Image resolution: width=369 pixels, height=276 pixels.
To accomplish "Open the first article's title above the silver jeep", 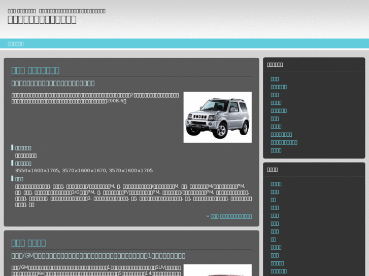I will pos(36,70).
